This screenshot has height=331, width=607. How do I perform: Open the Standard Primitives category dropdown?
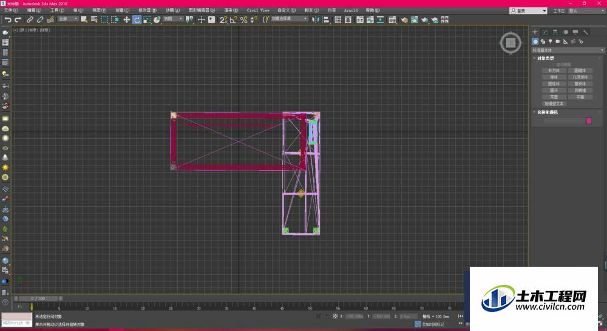(x=568, y=50)
